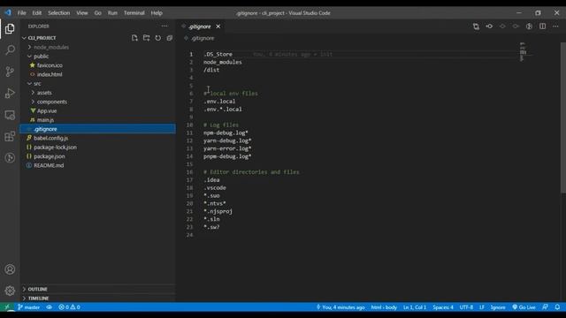The image size is (566, 318).
Task: Click Ln 1, Col 1 in status bar
Action: pos(415,307)
